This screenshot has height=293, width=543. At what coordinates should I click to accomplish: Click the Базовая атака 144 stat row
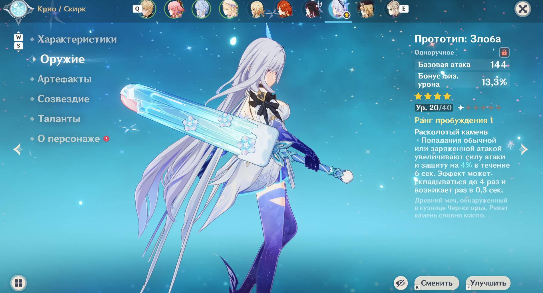[462, 65]
